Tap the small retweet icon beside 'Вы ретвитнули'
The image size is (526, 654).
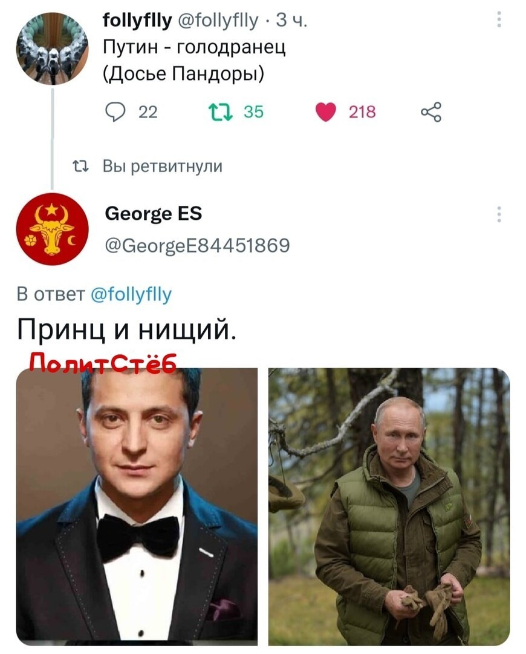[80, 167]
